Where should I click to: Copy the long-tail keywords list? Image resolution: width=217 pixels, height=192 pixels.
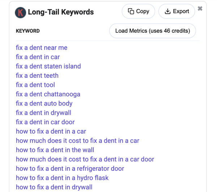138,11
